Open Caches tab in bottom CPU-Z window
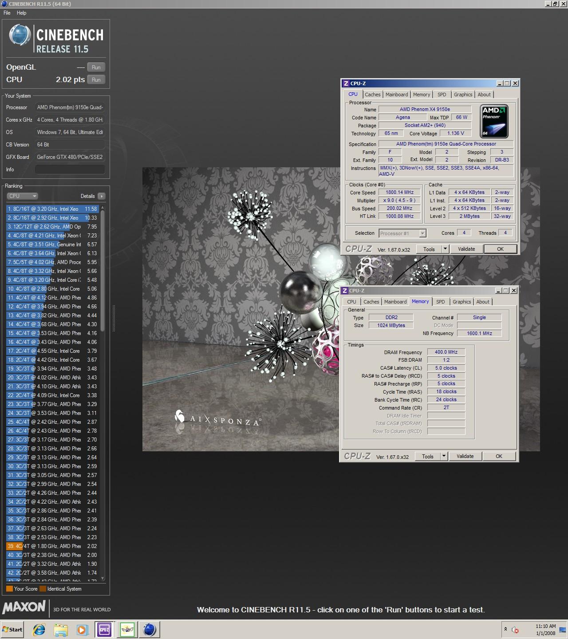Image resolution: width=568 pixels, height=639 pixels. pyautogui.click(x=371, y=302)
